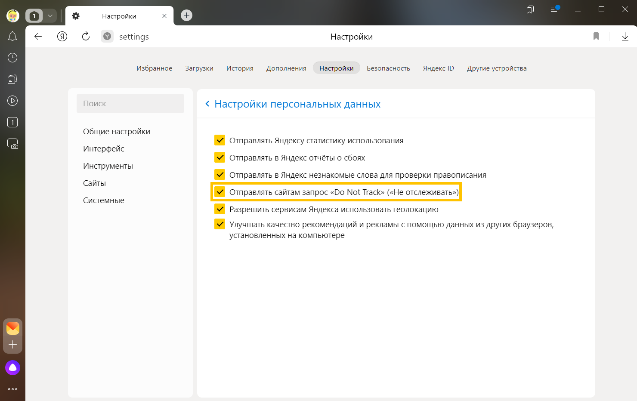Go back via chevron beside Настройки персональных данных

(x=207, y=104)
